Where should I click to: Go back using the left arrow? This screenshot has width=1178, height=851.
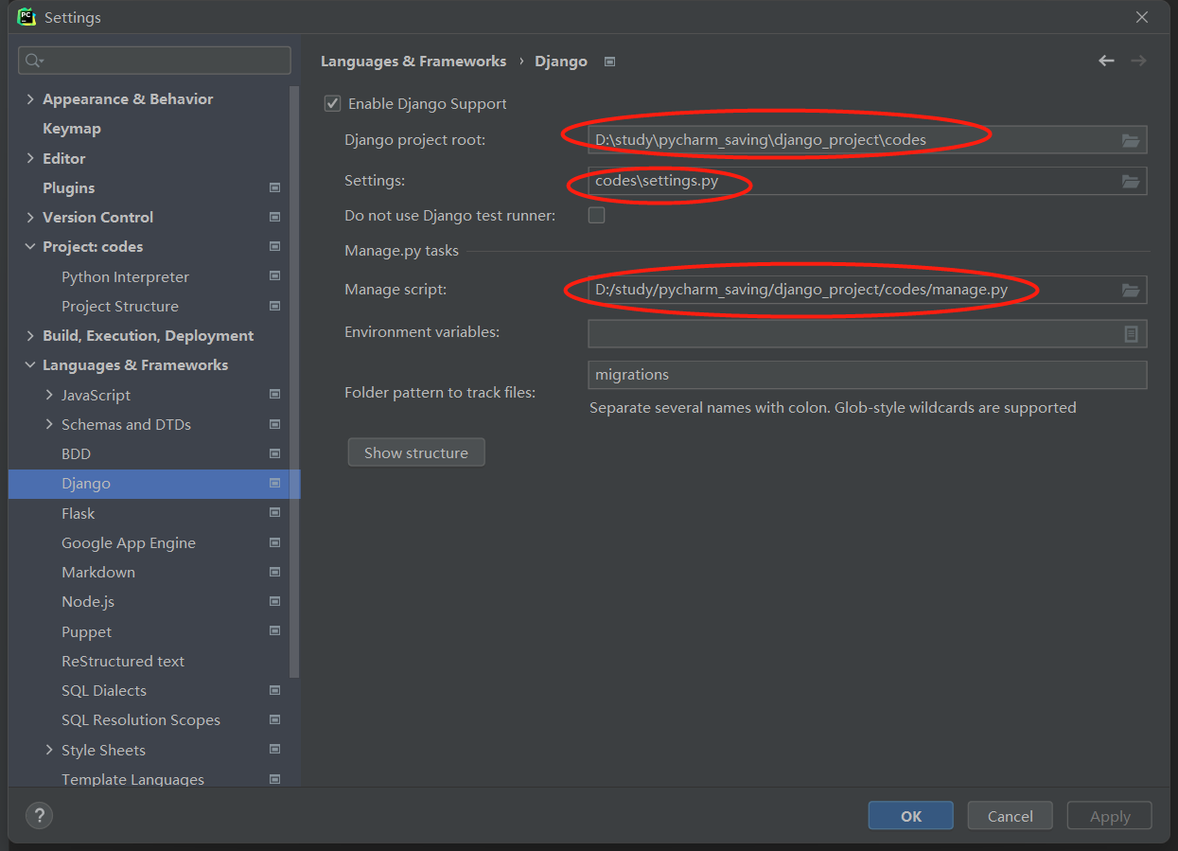pos(1106,61)
